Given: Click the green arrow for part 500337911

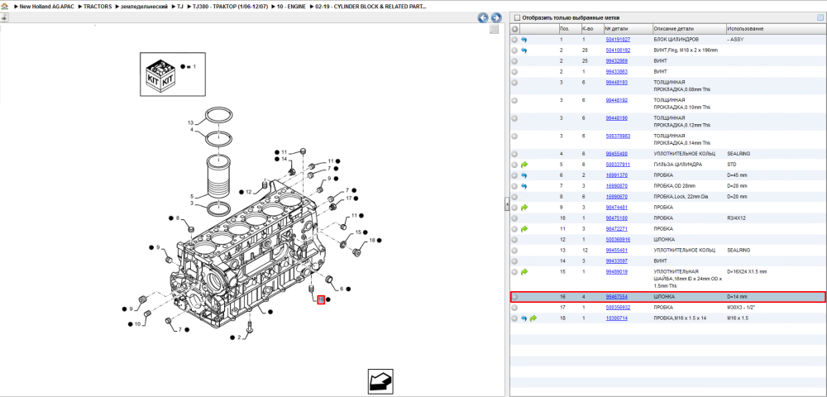Looking at the screenshot, I should [523, 165].
